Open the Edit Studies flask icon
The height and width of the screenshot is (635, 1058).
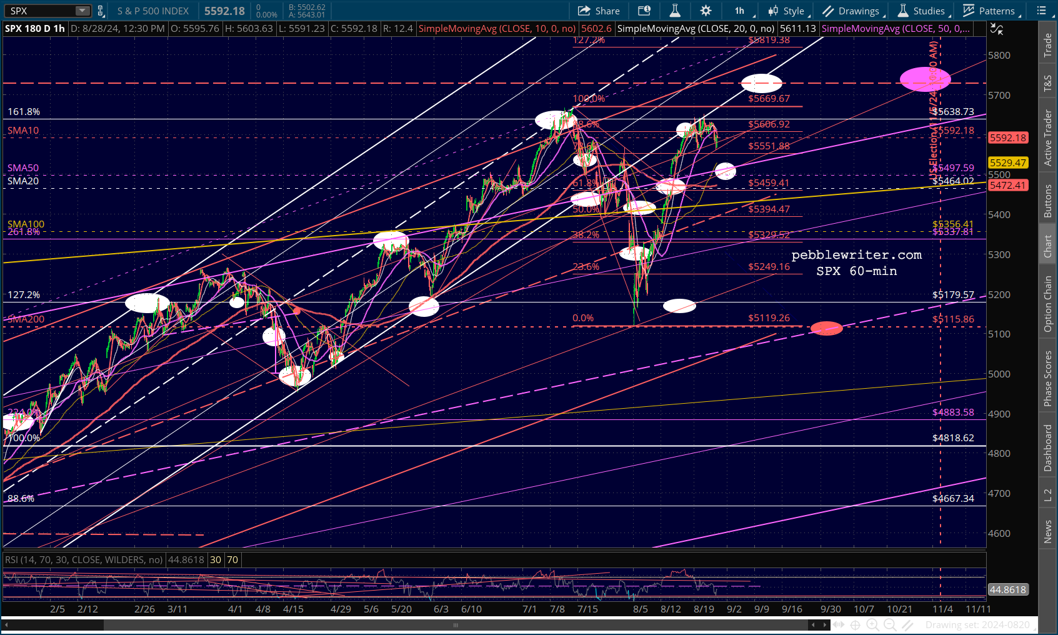(675, 11)
